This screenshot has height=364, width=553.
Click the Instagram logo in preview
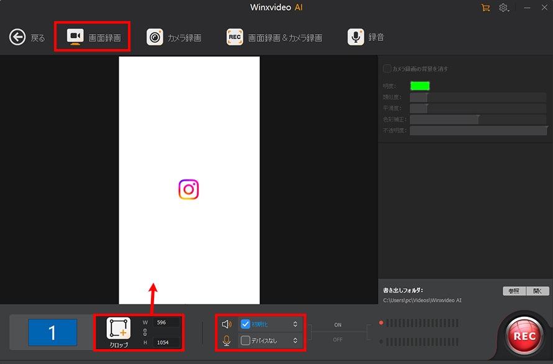[189, 189]
